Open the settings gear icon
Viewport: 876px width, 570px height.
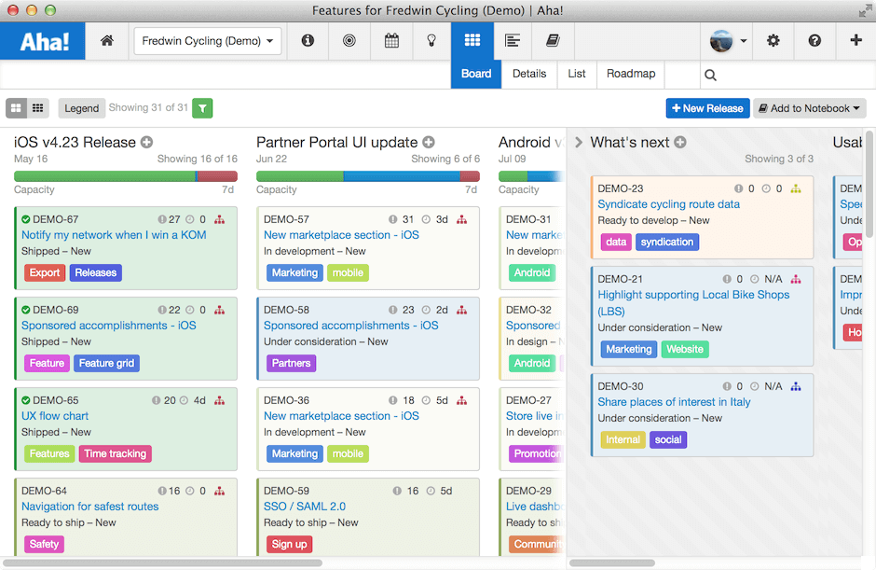point(772,41)
